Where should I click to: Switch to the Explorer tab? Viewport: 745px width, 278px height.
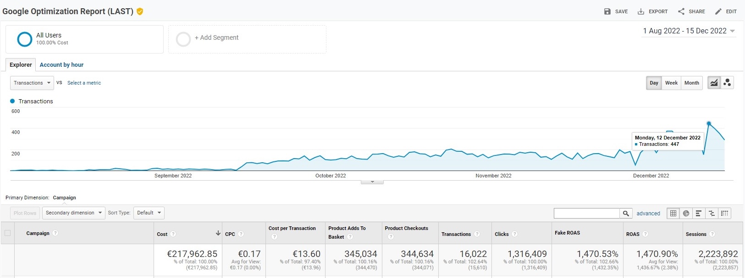pos(21,65)
